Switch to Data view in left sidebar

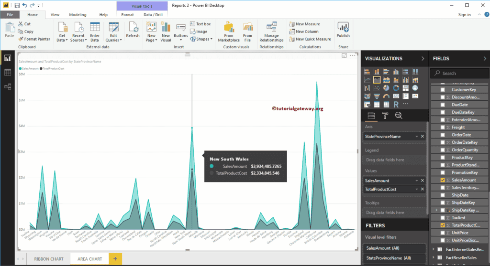point(8,73)
